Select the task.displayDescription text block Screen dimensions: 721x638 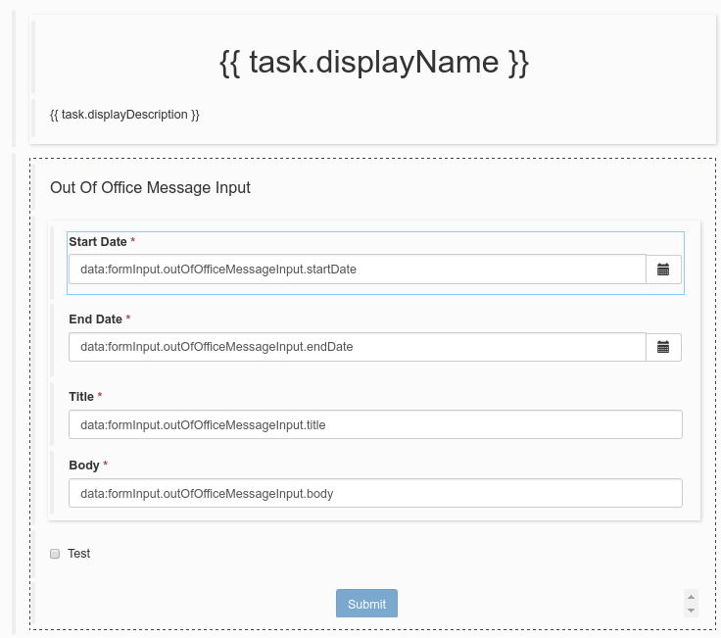click(x=124, y=115)
